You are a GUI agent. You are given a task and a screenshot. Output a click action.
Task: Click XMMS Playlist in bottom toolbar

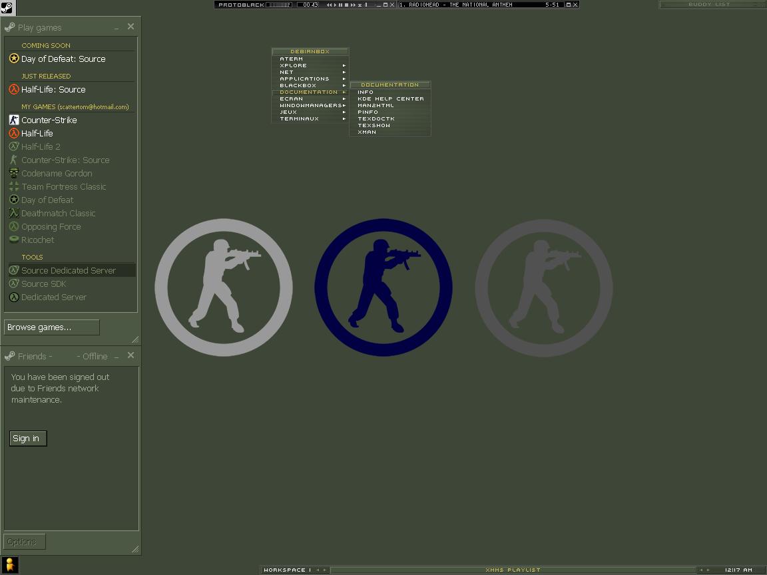513,570
